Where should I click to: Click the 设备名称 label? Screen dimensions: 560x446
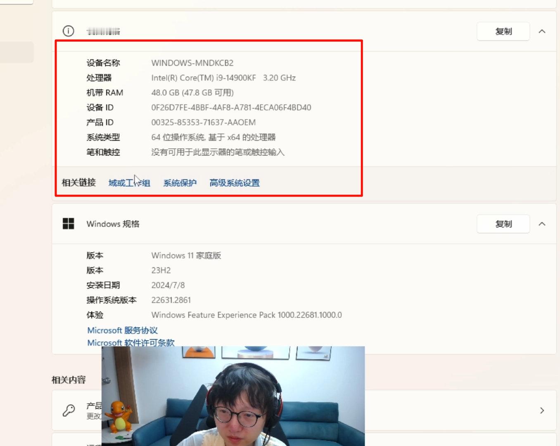coord(103,63)
